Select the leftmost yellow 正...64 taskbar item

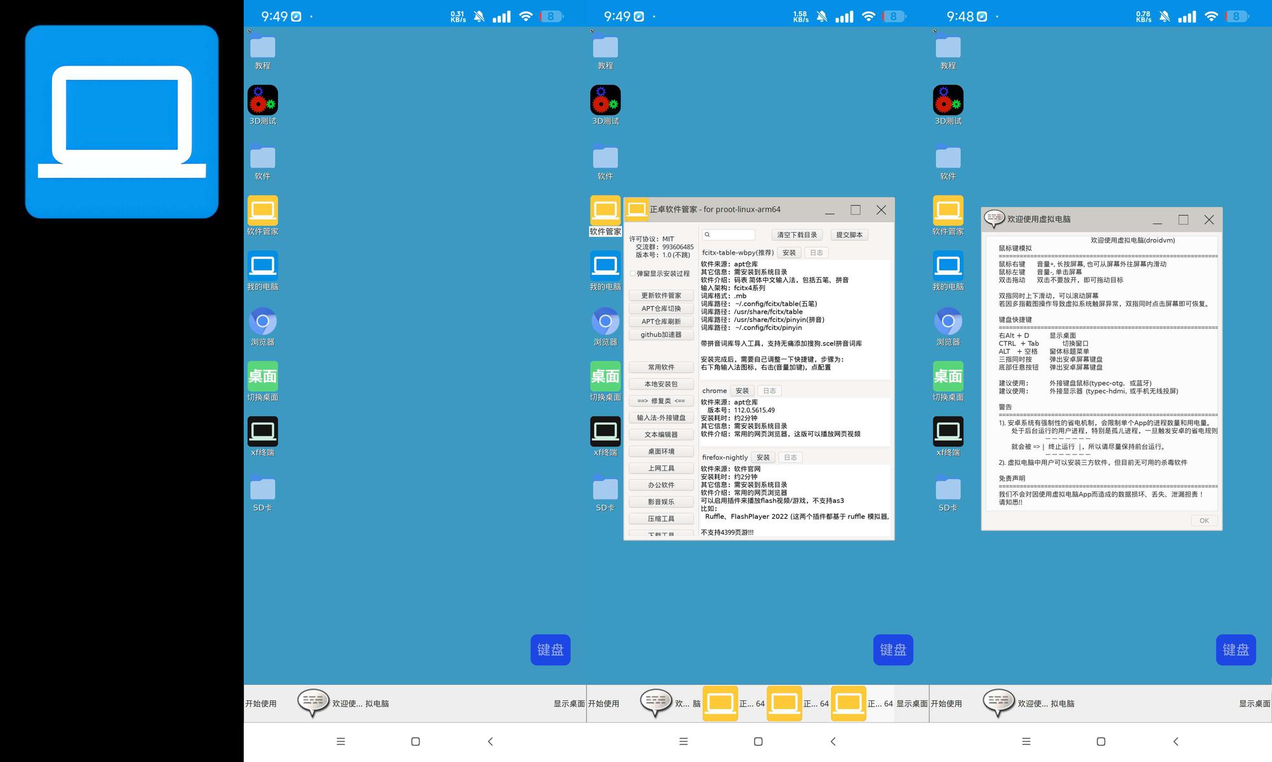click(720, 704)
